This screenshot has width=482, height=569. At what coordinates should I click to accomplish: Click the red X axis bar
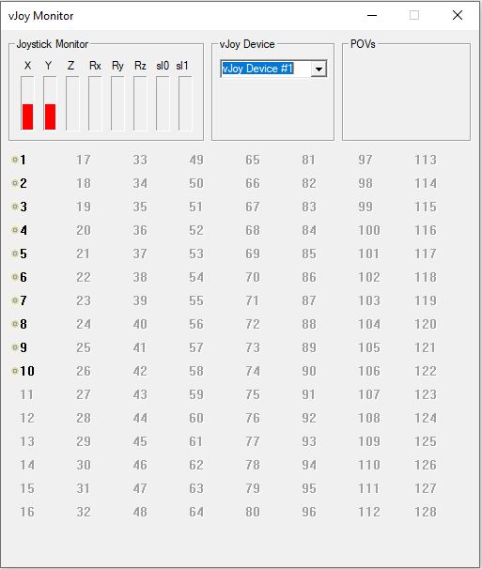pos(27,116)
